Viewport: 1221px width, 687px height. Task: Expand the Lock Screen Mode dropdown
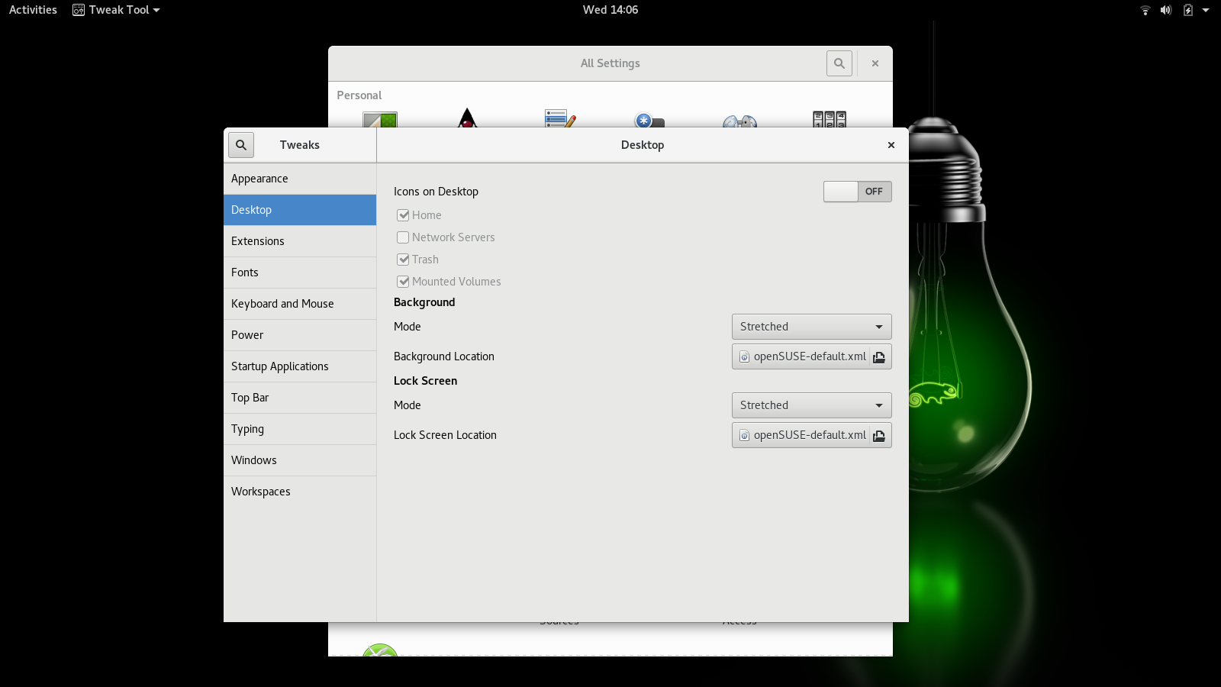pyautogui.click(x=811, y=405)
